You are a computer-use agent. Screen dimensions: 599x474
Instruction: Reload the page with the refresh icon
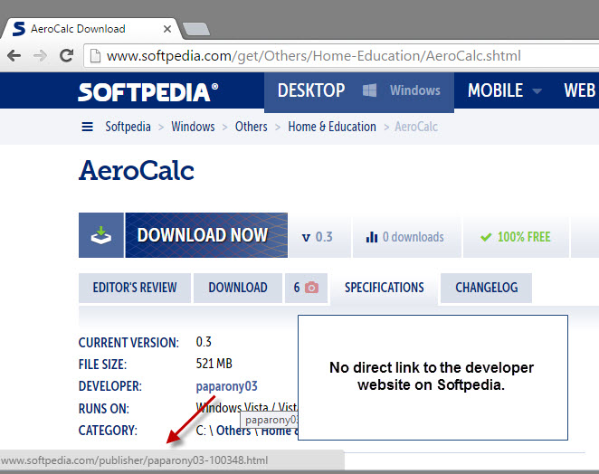pyautogui.click(x=66, y=56)
